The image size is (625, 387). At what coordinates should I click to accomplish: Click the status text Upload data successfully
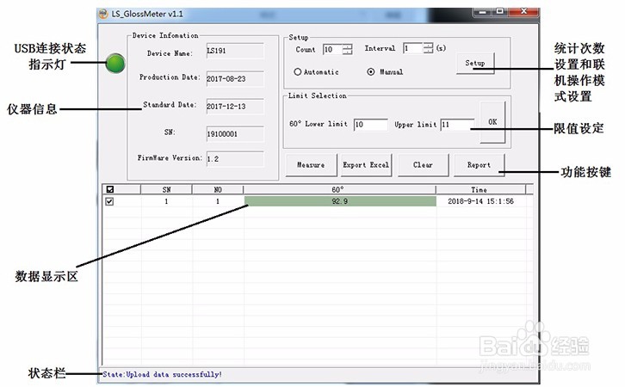(x=174, y=375)
